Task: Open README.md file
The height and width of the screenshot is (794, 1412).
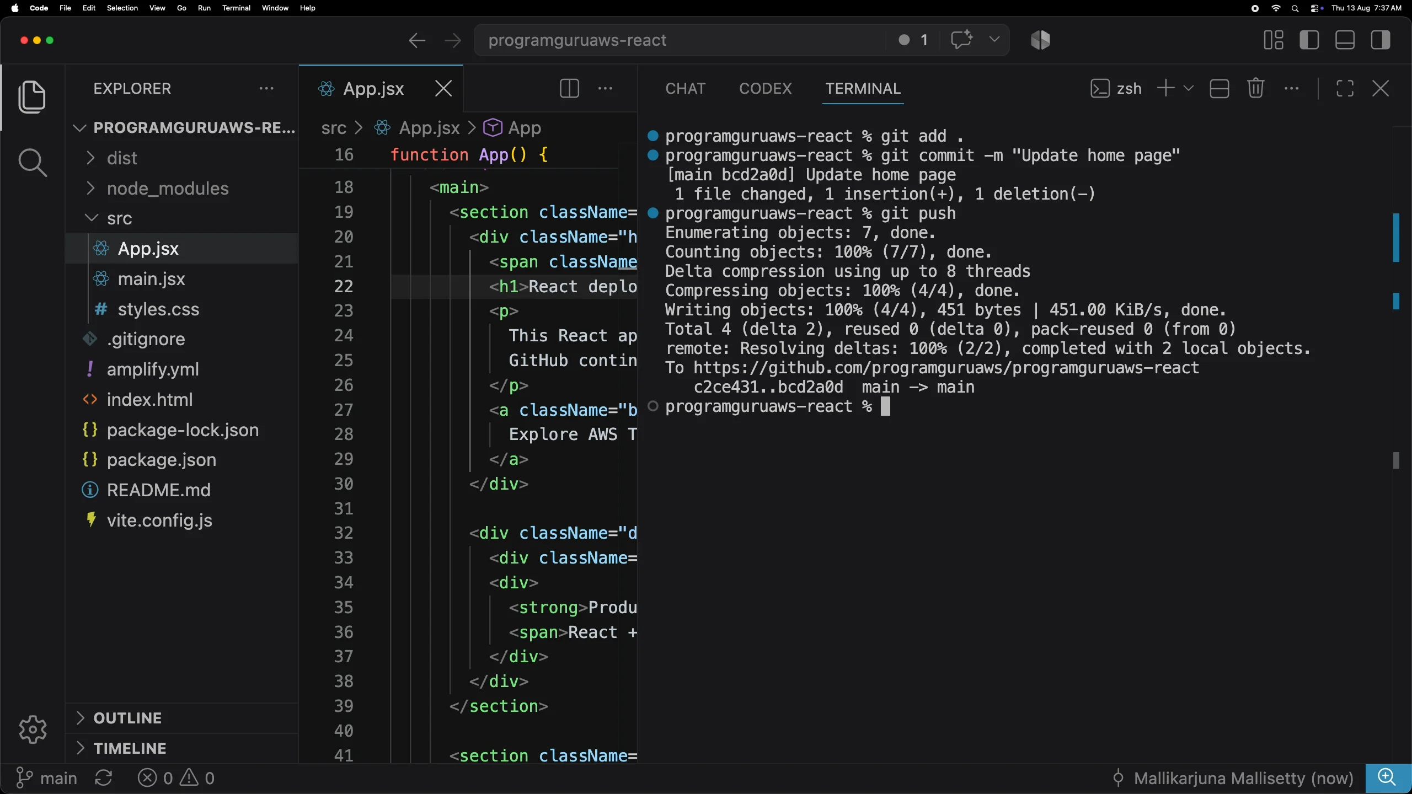Action: coord(182,490)
